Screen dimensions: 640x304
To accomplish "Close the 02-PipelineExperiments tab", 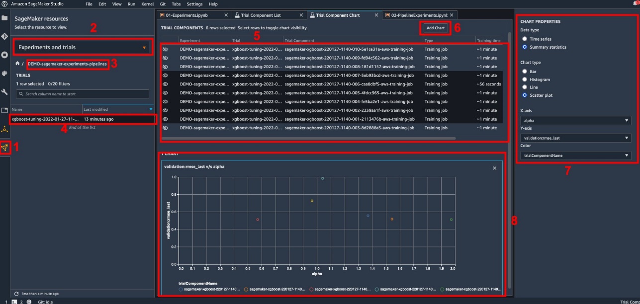I will [452, 15].
